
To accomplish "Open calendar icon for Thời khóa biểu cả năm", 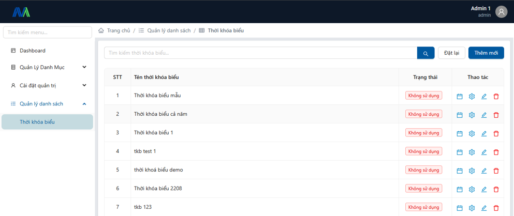I will 460,115.
